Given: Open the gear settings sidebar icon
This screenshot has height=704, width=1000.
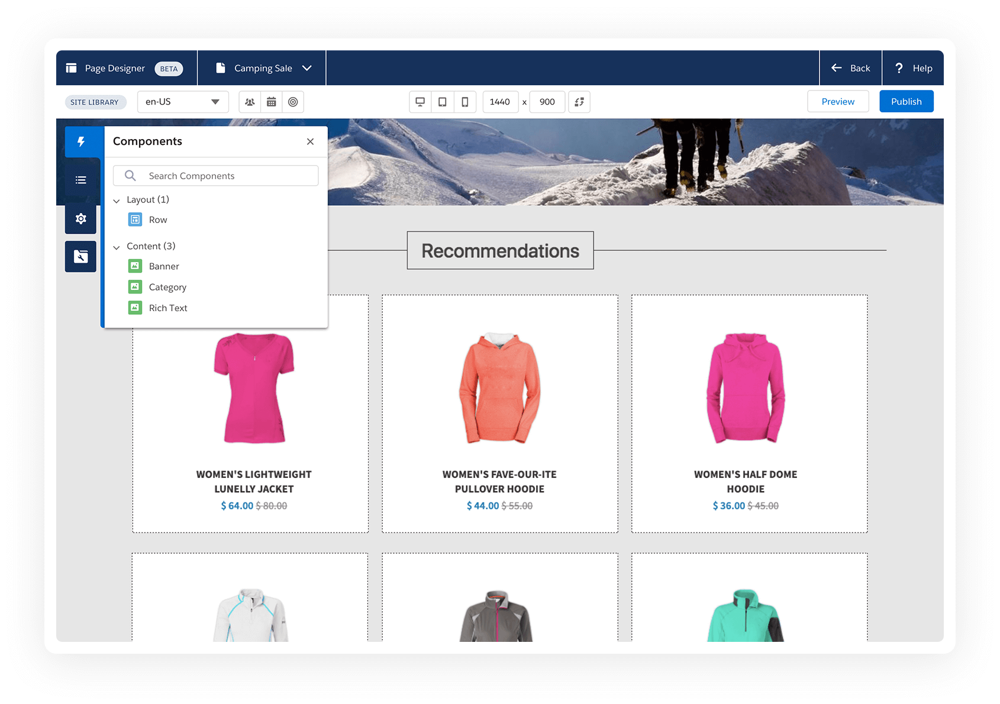Looking at the screenshot, I should coord(81,219).
